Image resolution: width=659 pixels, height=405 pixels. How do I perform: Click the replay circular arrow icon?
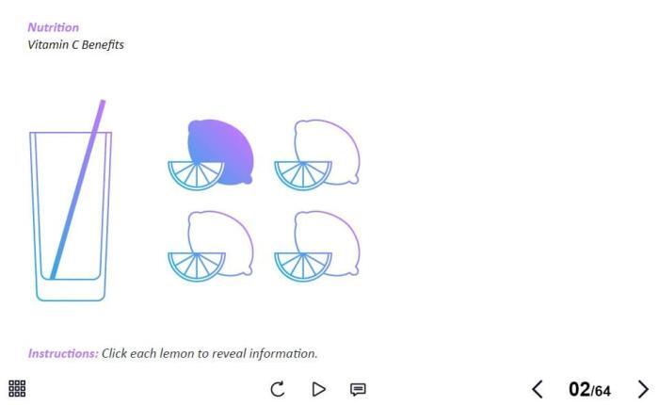point(278,389)
